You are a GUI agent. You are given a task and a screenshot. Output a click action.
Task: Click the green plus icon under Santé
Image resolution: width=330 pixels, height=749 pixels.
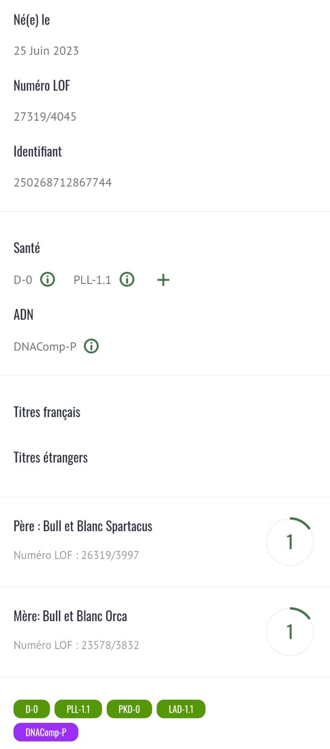tap(163, 280)
